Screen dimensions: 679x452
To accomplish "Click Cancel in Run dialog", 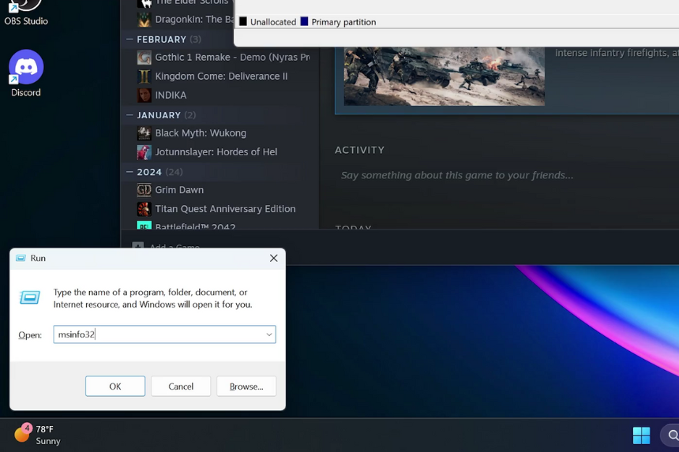I will pyautogui.click(x=181, y=387).
